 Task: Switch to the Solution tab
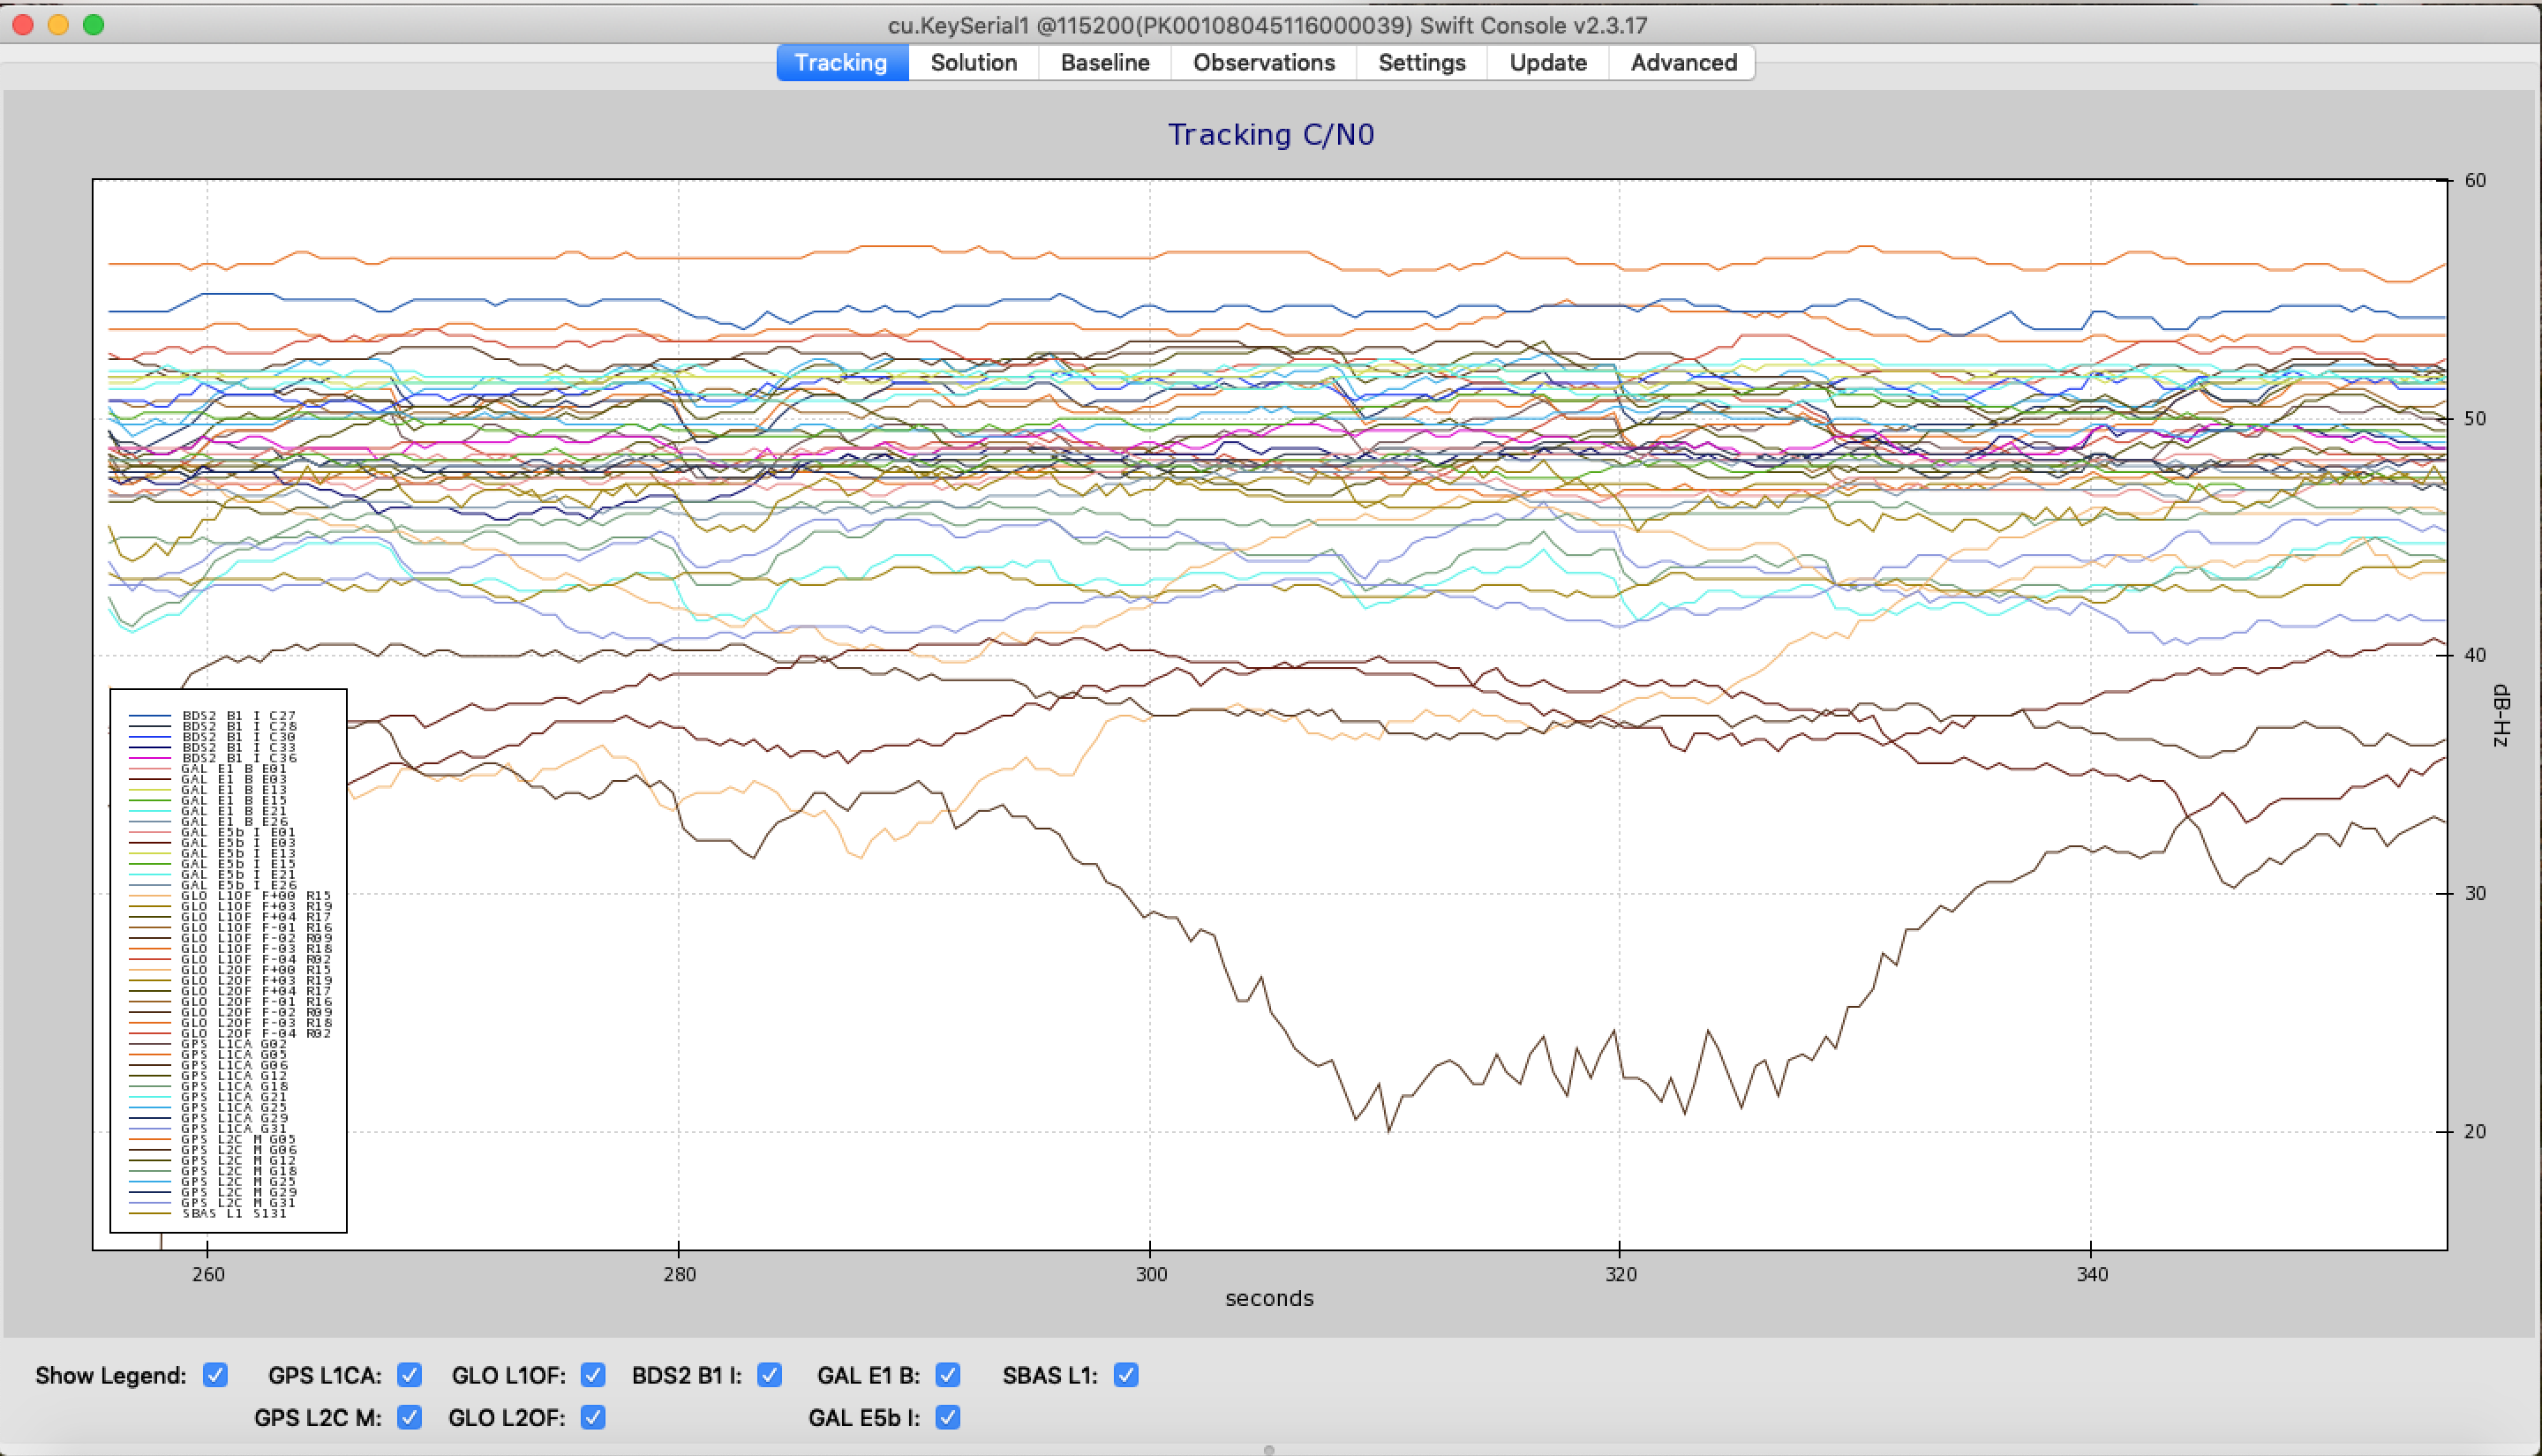tap(973, 62)
